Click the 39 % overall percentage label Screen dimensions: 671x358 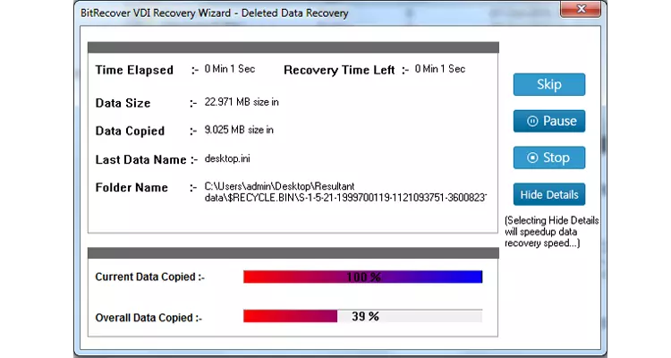point(365,317)
